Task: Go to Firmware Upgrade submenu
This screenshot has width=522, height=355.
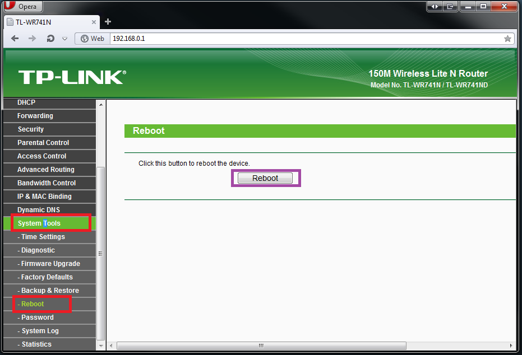Action: [49, 264]
